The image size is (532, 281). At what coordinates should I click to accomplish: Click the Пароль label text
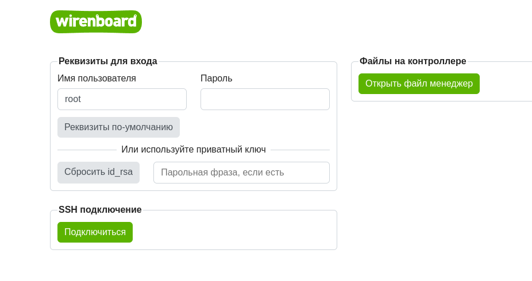(216, 79)
